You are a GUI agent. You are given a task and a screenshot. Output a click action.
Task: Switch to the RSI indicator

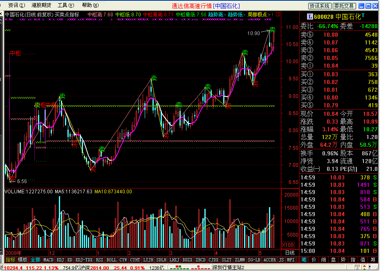(x=99, y=260)
